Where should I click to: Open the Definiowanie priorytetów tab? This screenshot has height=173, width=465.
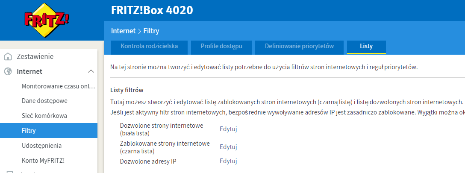299,46
